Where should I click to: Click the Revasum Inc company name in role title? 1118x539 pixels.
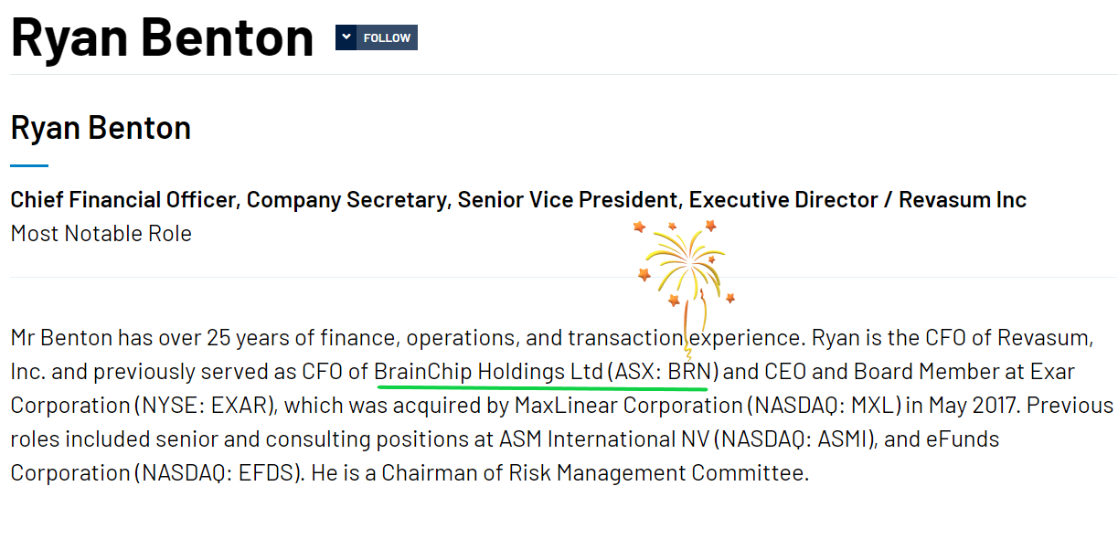pyautogui.click(x=963, y=199)
